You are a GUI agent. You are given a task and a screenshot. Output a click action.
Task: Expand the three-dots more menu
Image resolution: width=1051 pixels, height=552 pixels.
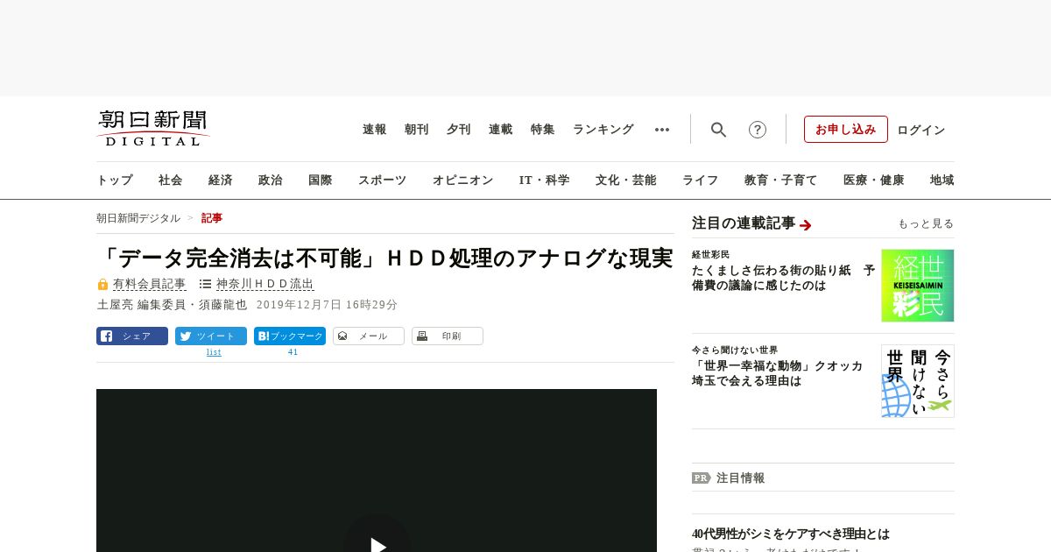pos(662,130)
